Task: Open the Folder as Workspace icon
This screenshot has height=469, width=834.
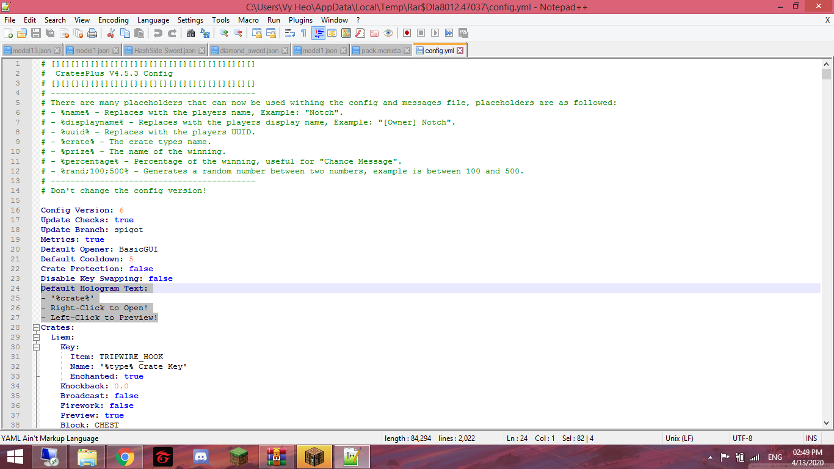Action: click(x=374, y=33)
